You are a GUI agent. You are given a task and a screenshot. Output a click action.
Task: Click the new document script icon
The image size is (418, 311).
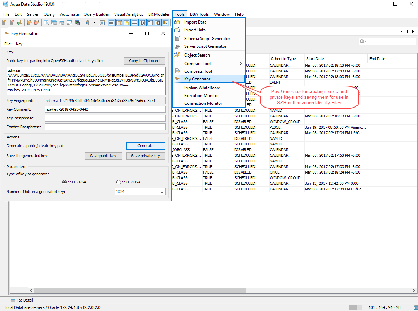[x=86, y=22]
